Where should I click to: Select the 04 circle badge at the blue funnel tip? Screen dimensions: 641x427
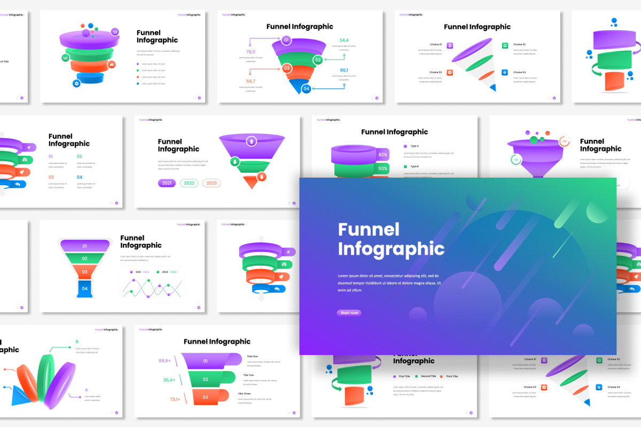307,89
